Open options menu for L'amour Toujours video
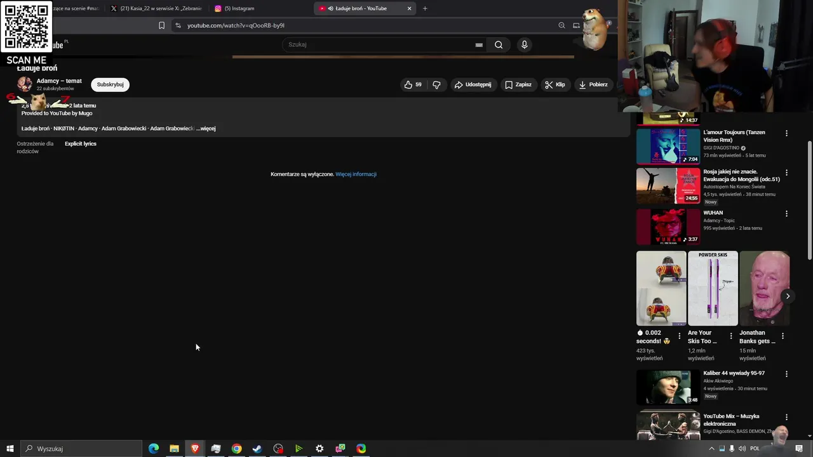Viewport: 813px width, 457px height. click(x=786, y=133)
